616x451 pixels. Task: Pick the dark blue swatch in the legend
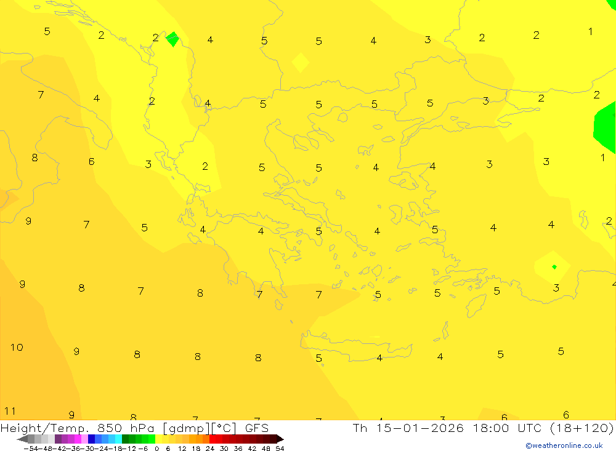click(x=92, y=439)
